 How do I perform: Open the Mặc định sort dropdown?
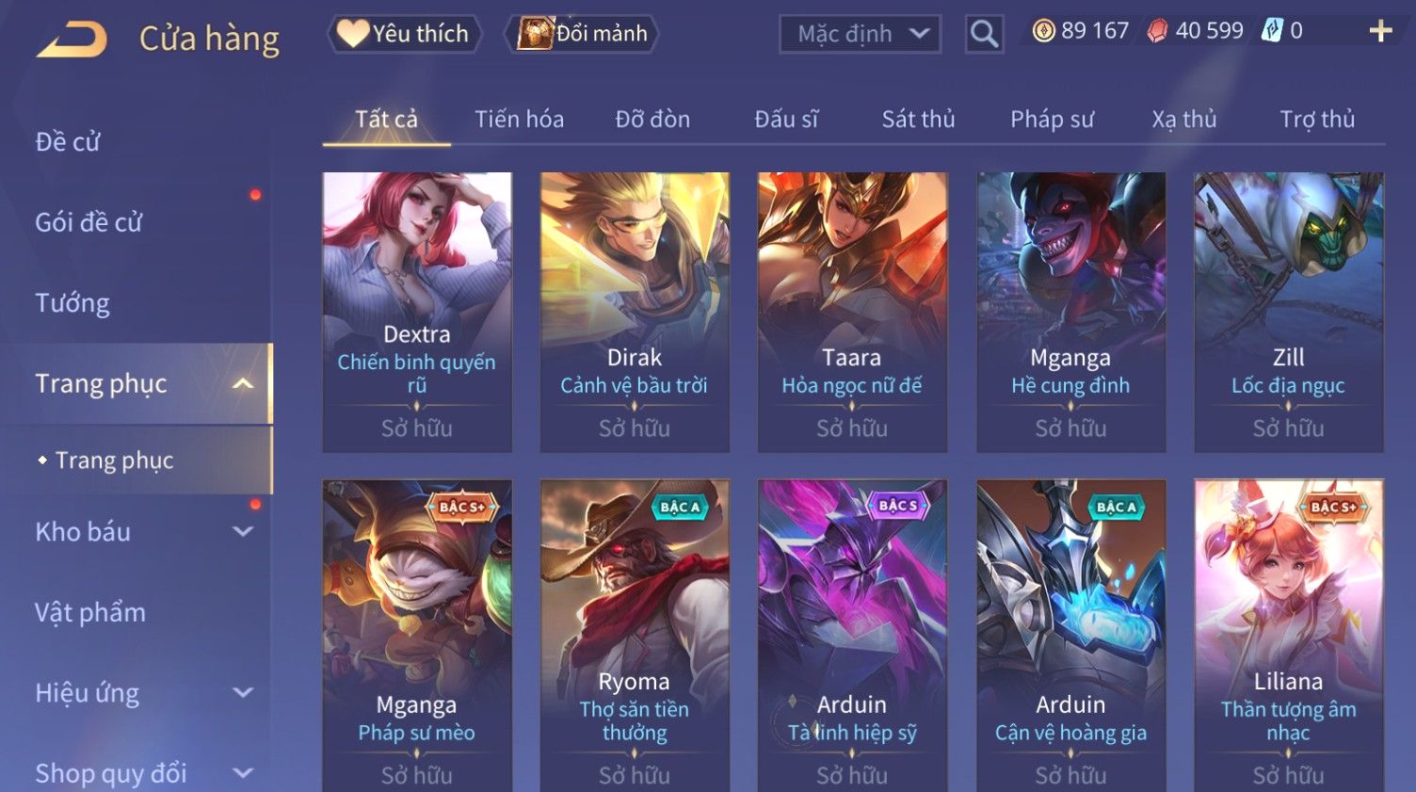tap(860, 34)
